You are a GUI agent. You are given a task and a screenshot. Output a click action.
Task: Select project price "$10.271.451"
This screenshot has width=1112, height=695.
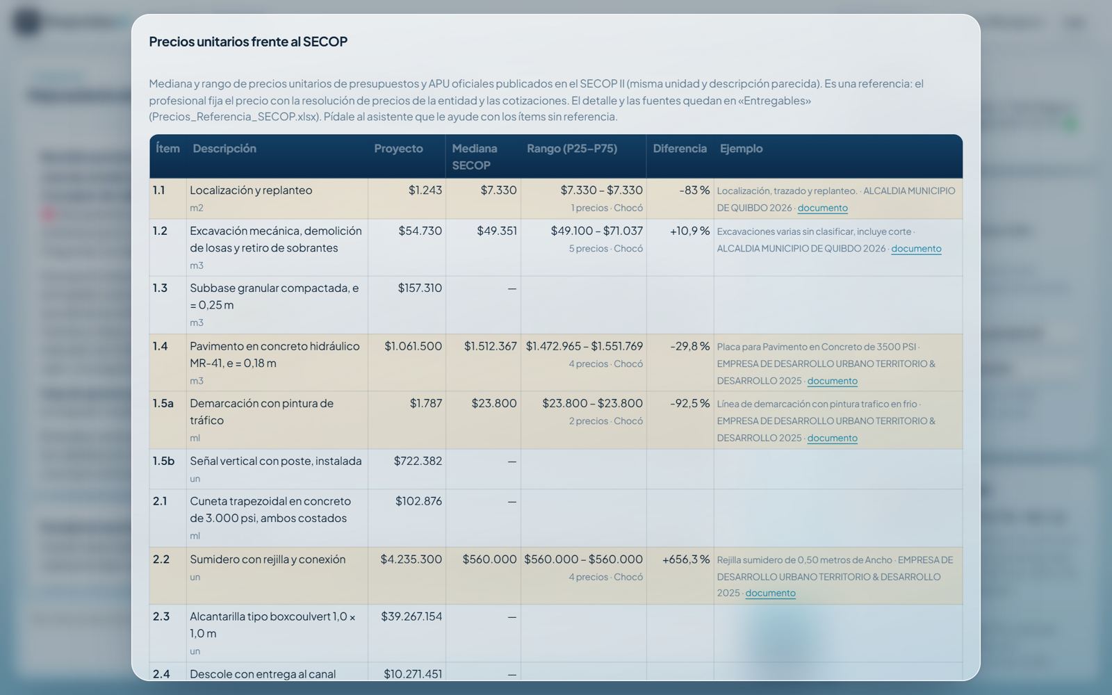click(x=413, y=673)
